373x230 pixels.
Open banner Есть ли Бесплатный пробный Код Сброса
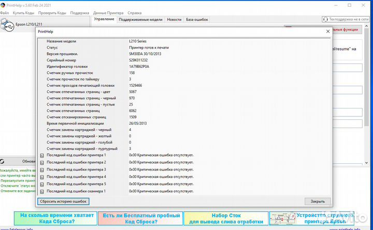click(140, 218)
